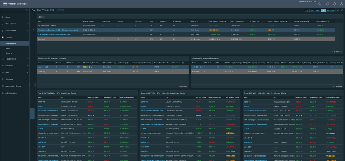Collapse the Visualize menu
This screenshot has height=161, width=345.
click(27, 37)
